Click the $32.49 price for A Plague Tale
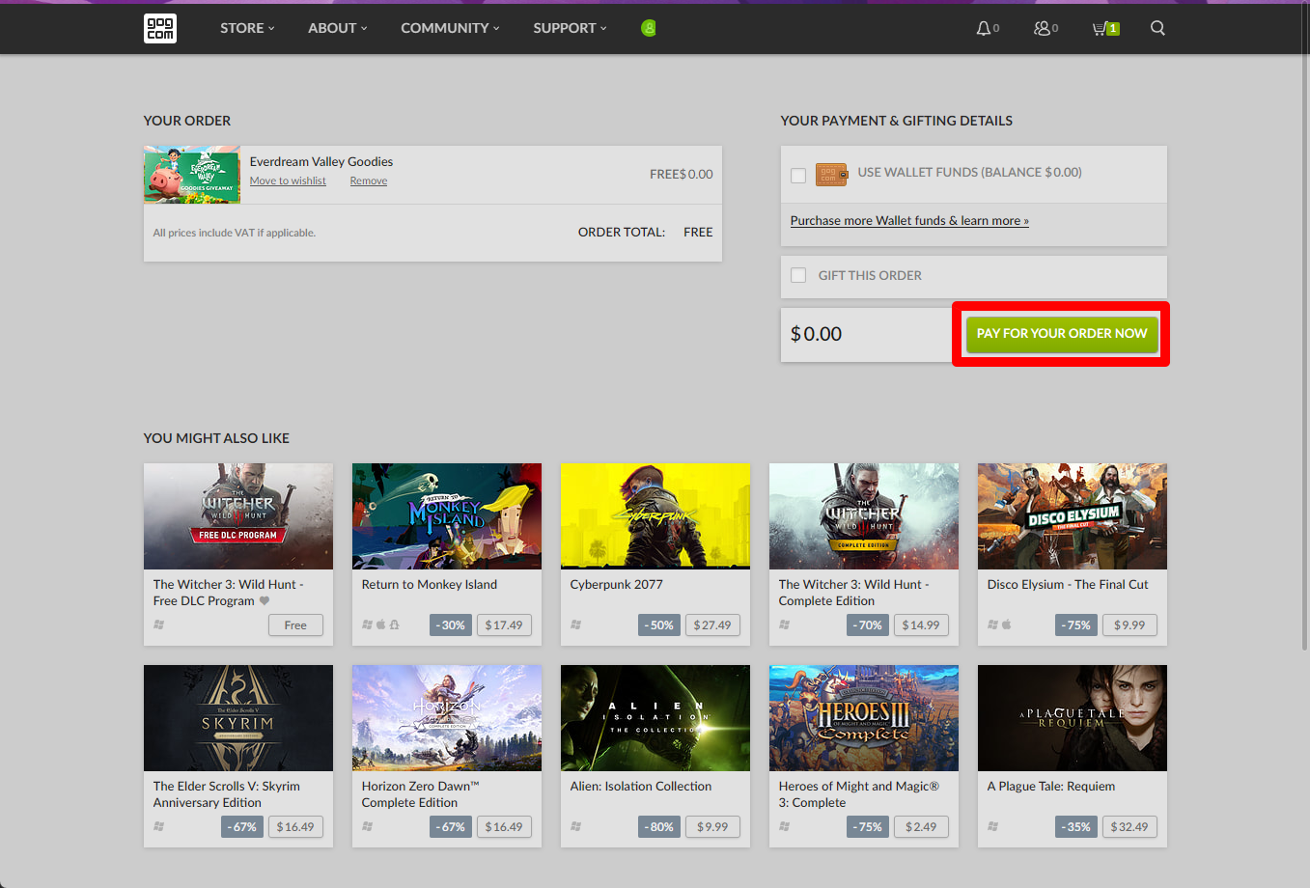The height and width of the screenshot is (888, 1310). click(1129, 826)
